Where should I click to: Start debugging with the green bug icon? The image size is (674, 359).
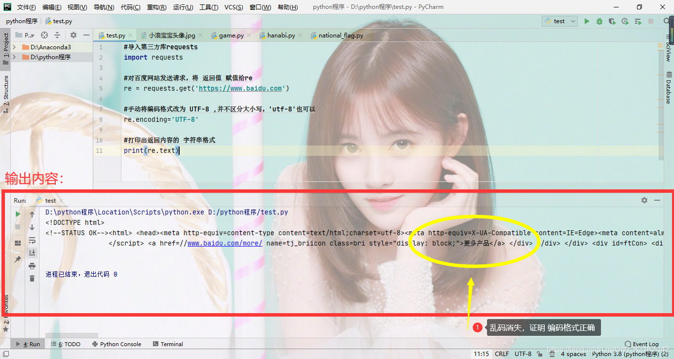pyautogui.click(x=599, y=21)
